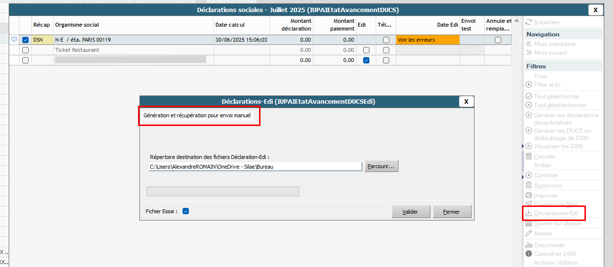Click the Mois suivant double-arrow icon

pos(529,53)
